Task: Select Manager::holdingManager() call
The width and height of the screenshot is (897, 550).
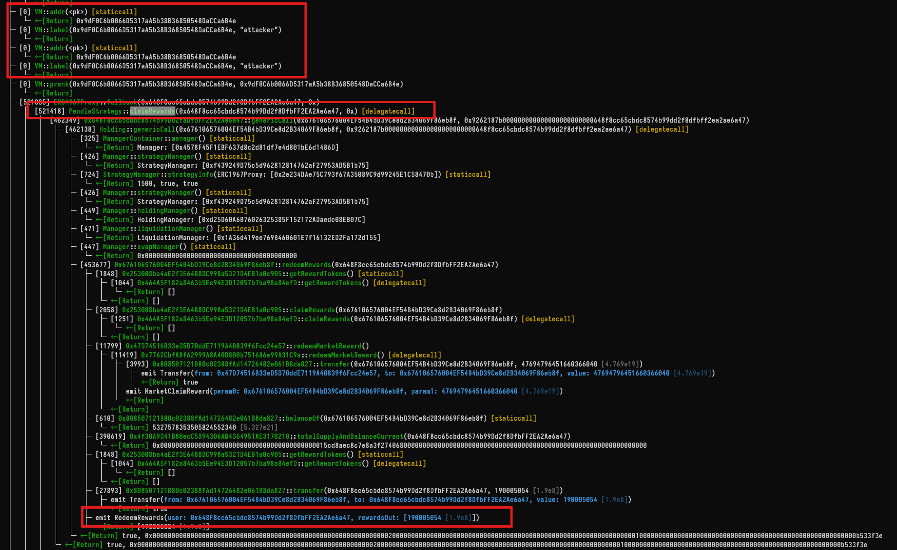Action: tap(150, 211)
